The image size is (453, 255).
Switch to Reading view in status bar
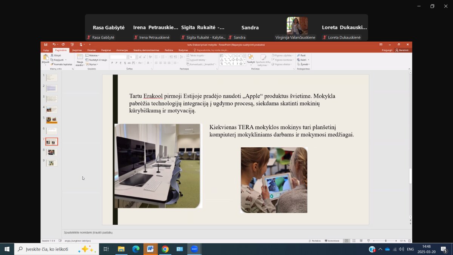(361, 241)
